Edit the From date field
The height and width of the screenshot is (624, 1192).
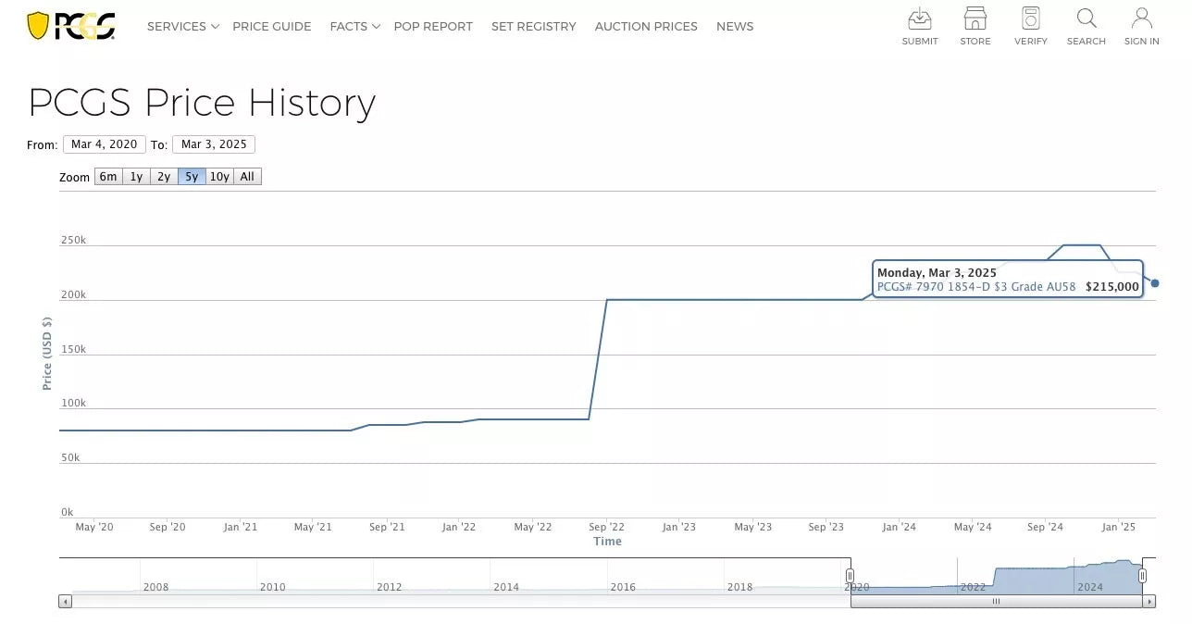click(x=104, y=144)
